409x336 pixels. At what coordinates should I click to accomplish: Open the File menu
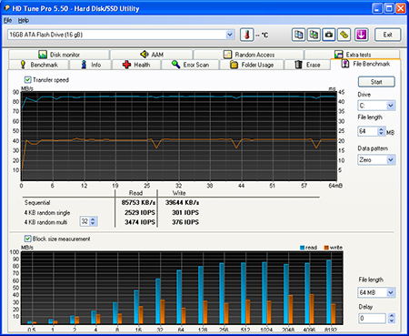coord(7,20)
